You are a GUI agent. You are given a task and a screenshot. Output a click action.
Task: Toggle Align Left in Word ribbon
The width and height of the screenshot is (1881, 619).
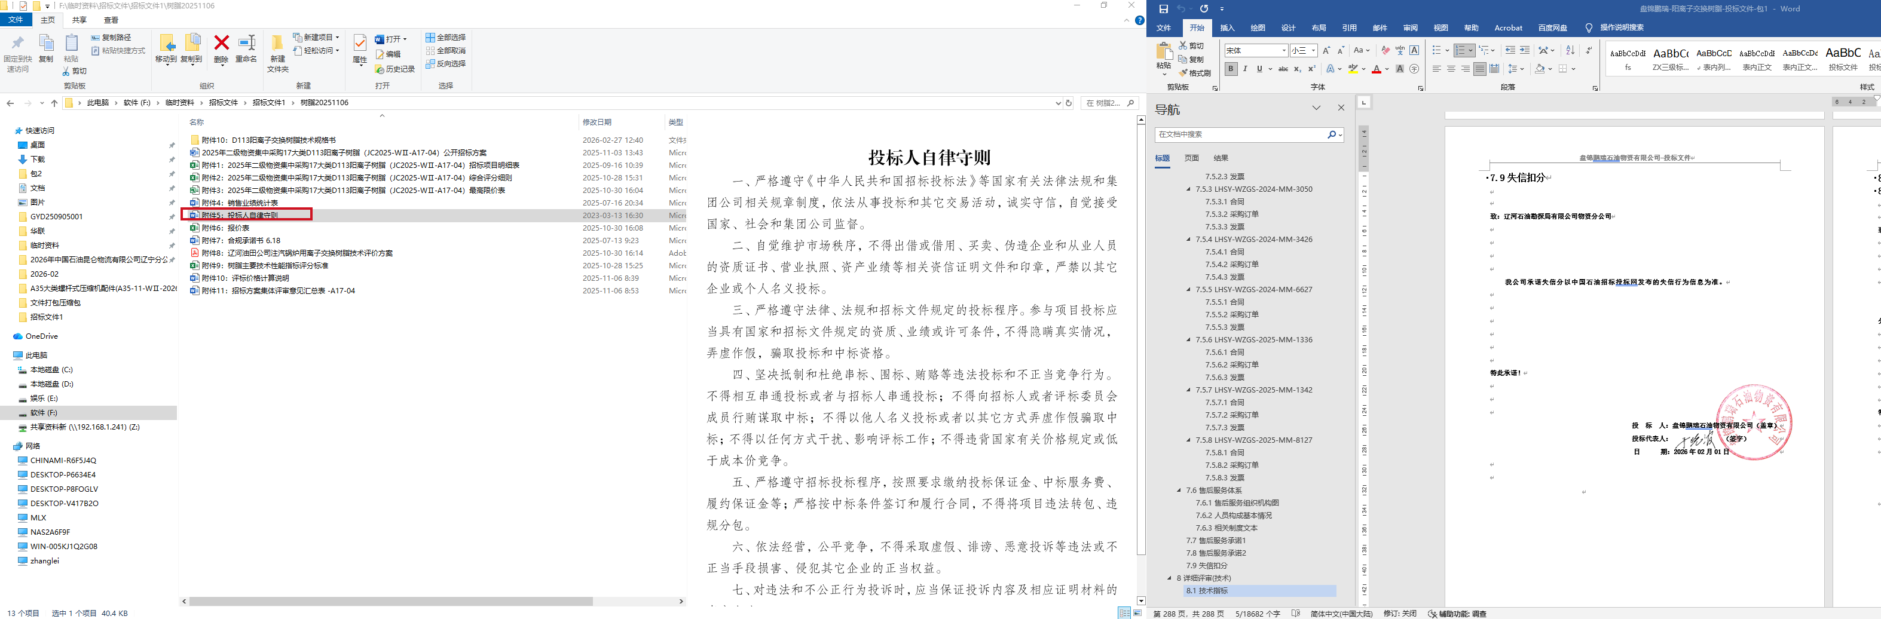tap(1436, 69)
